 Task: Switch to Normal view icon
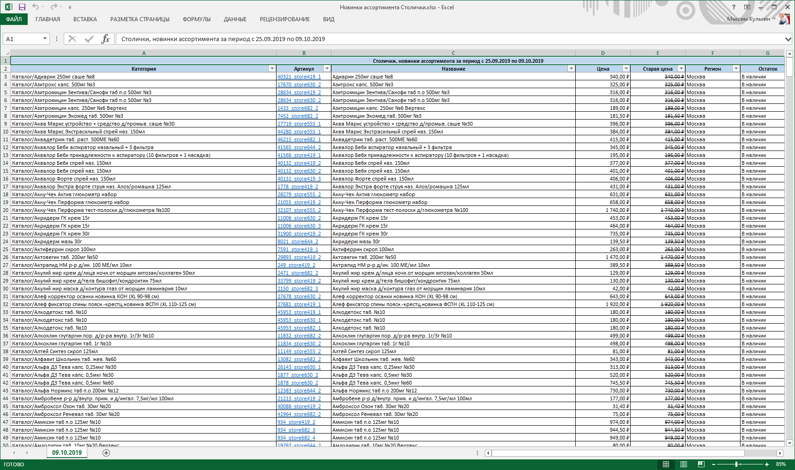coord(666,464)
